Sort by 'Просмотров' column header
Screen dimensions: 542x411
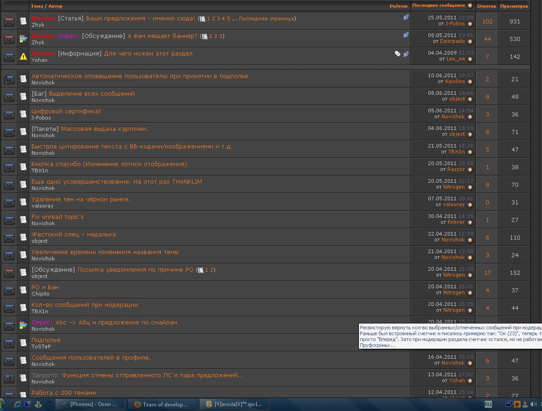(514, 6)
